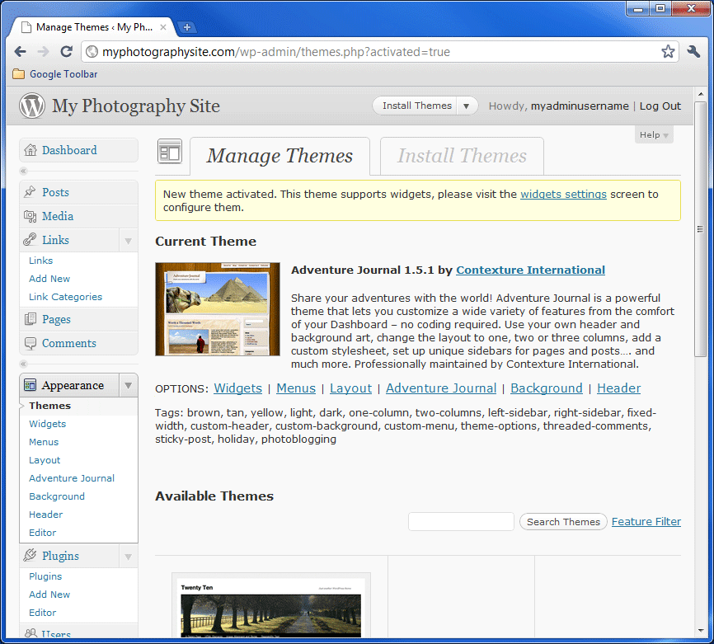Open the Feature Filter link
The height and width of the screenshot is (644, 714).
(646, 521)
